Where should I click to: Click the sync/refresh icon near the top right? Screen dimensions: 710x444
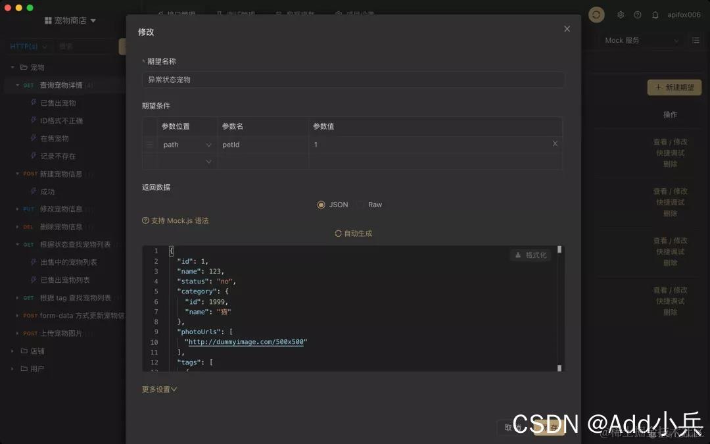pyautogui.click(x=596, y=14)
